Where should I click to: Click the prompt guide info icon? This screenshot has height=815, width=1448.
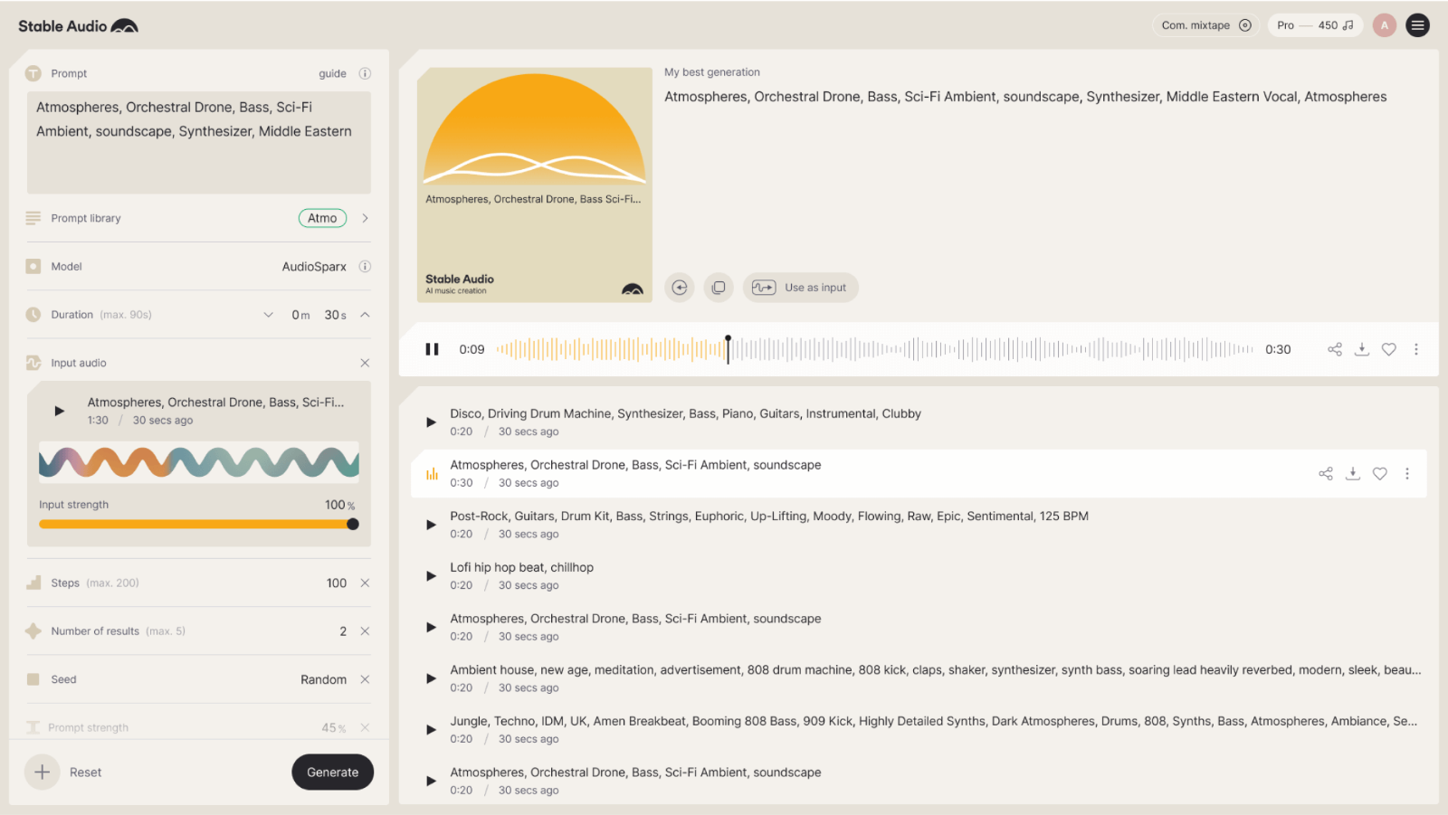pos(365,73)
